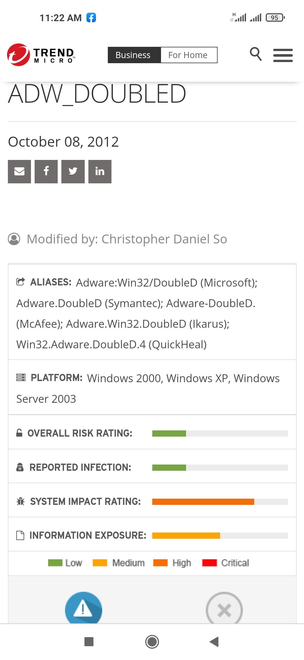Select the Low legend color swatch
Image resolution: width=304 pixels, height=660 pixels.
[55, 563]
